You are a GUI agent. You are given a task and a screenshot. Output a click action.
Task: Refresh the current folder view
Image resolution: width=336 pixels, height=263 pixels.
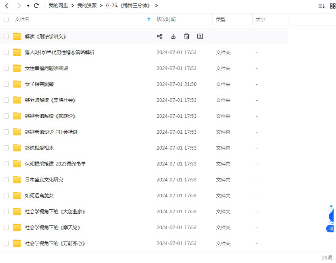click(36, 6)
